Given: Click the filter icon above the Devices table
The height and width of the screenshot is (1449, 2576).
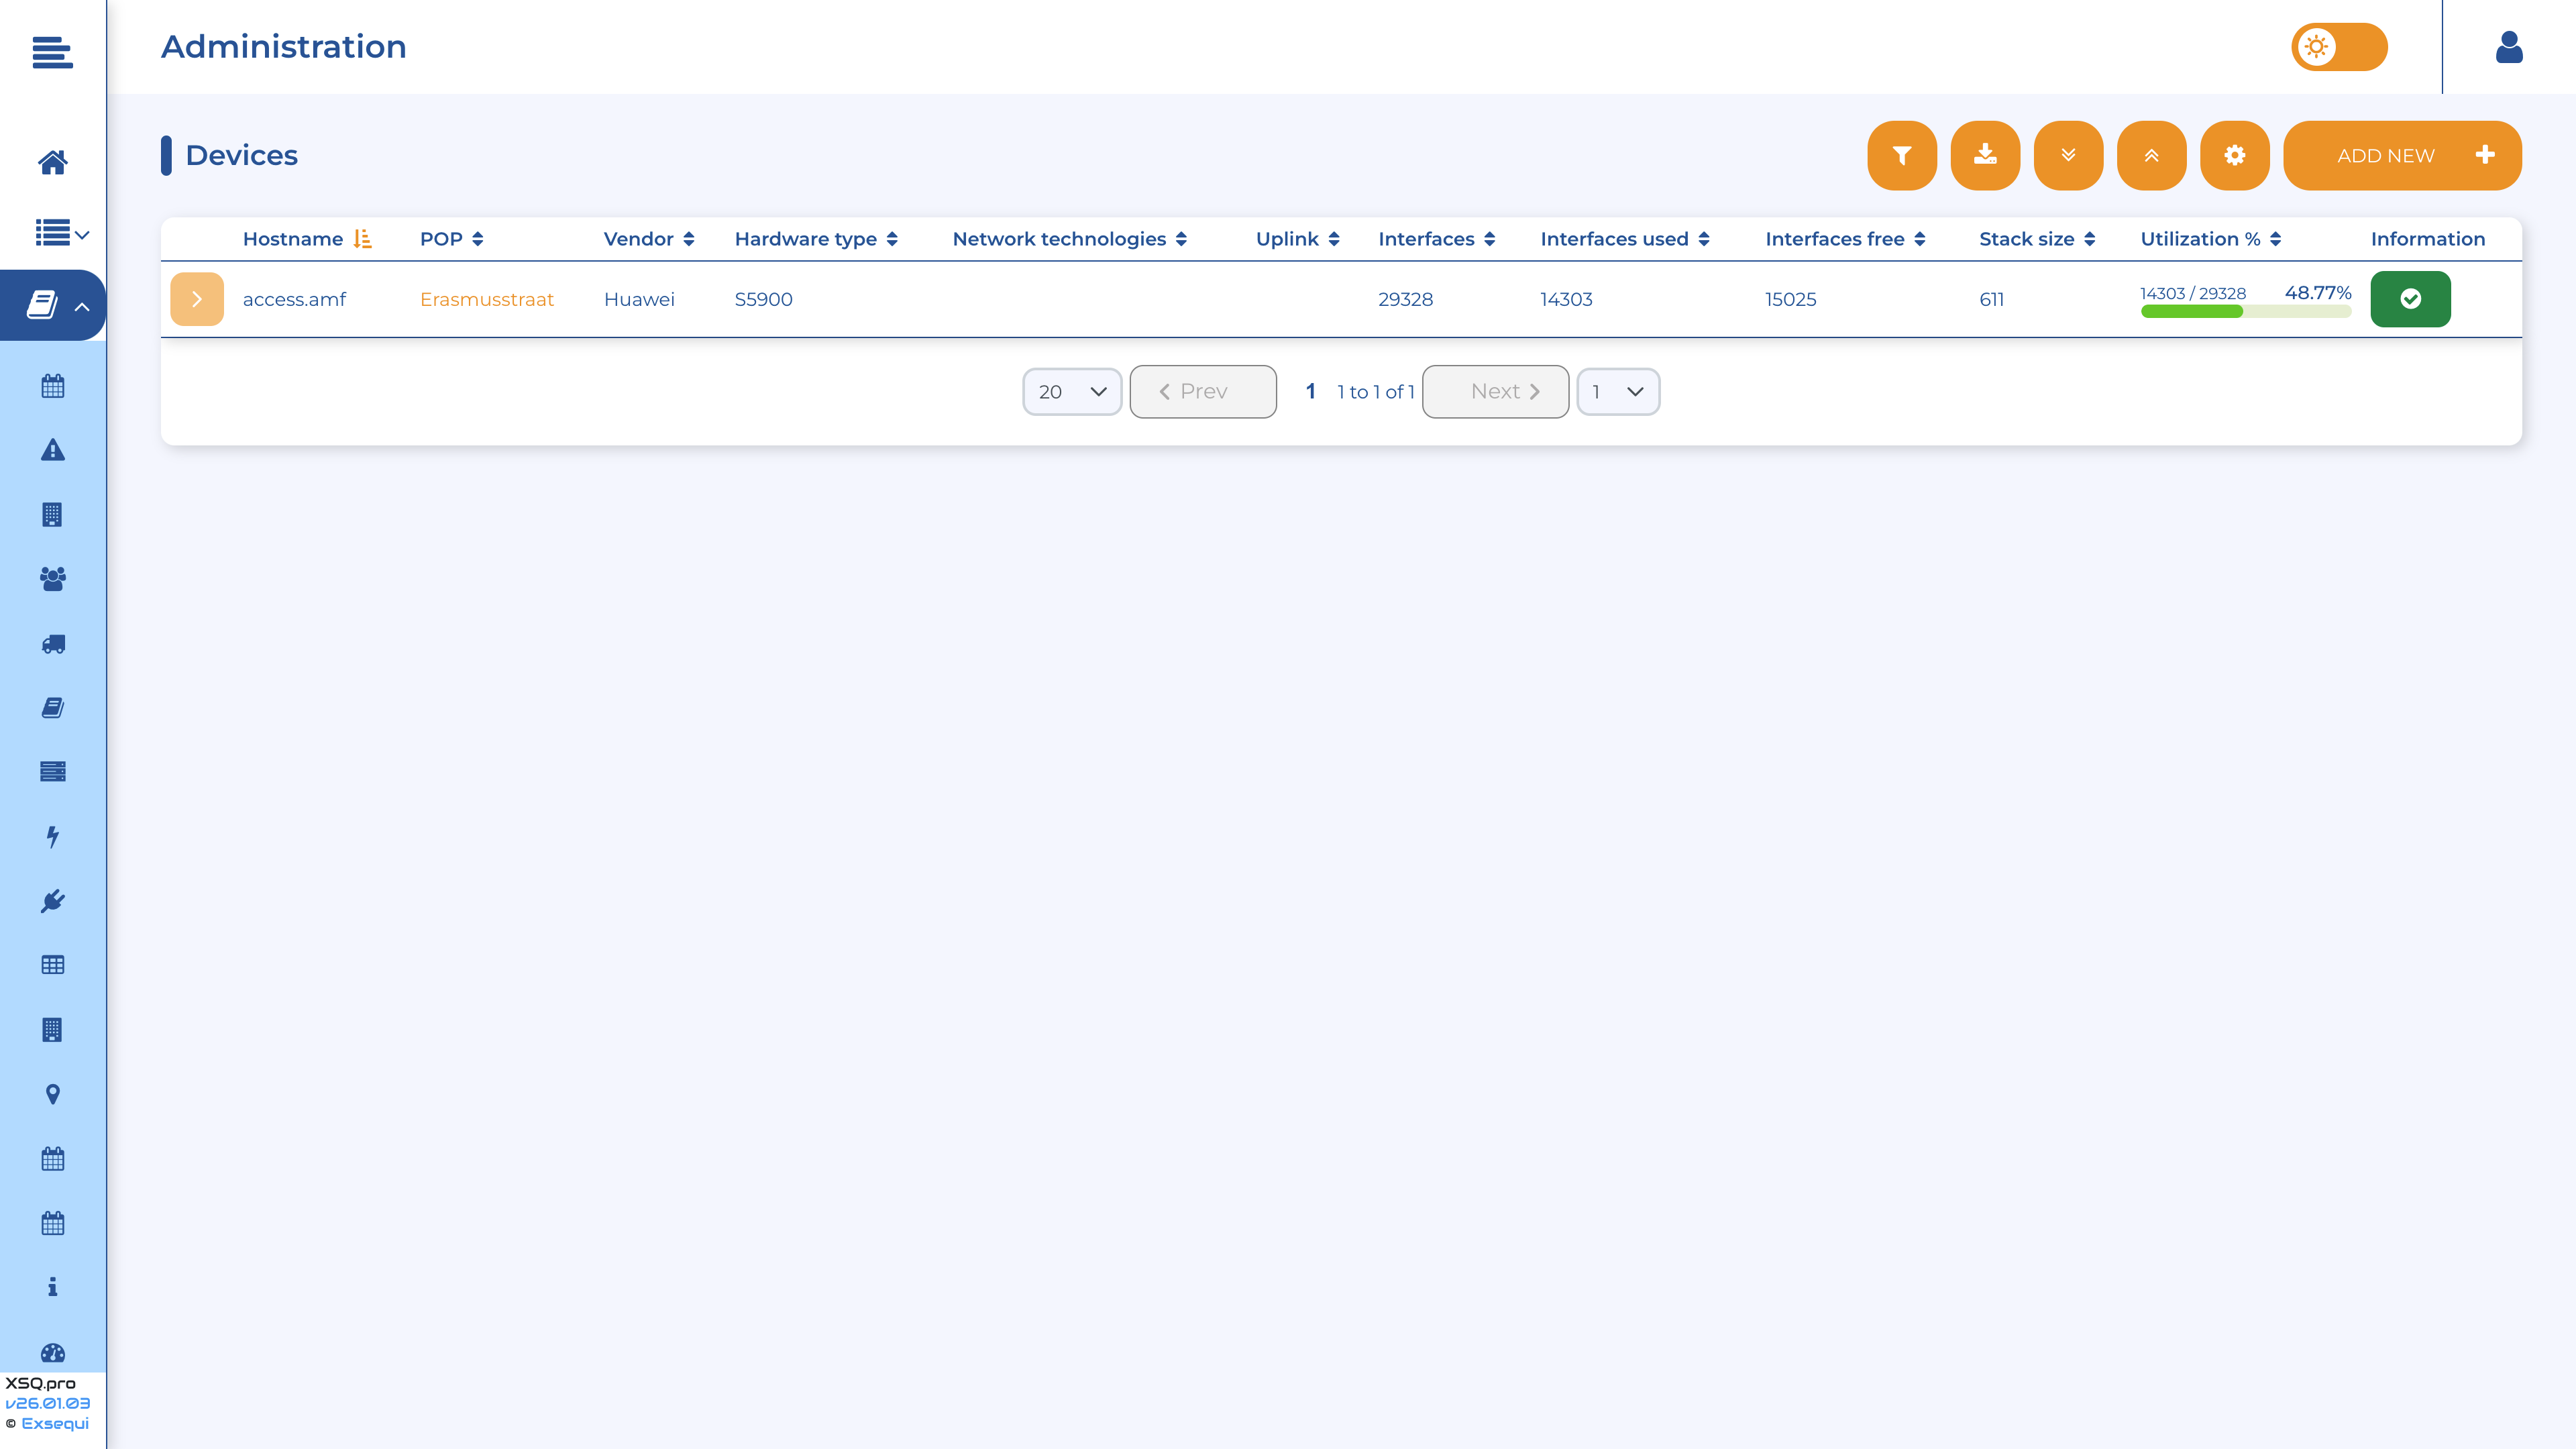Looking at the screenshot, I should tap(1901, 155).
